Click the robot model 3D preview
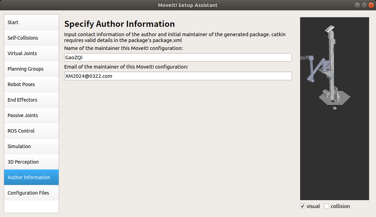Screen dimensions: 376x217 (x=335, y=108)
